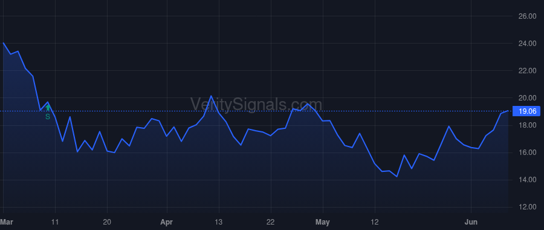Click the 13 date axis label
Image resolution: width=544 pixels, height=230 pixels.
(219, 222)
